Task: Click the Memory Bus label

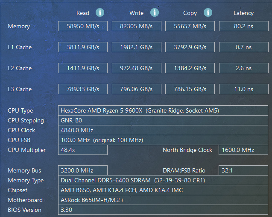Action: (24, 171)
